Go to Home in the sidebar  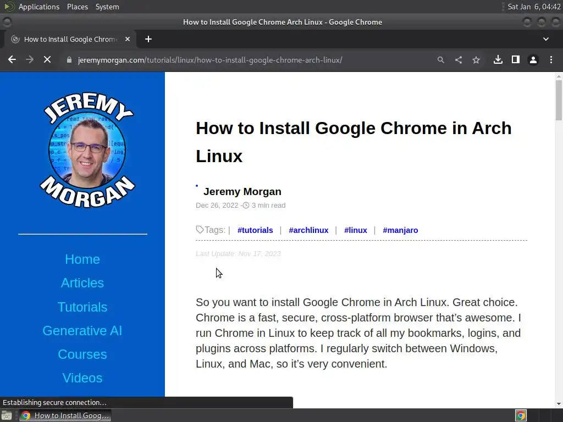tap(82, 259)
